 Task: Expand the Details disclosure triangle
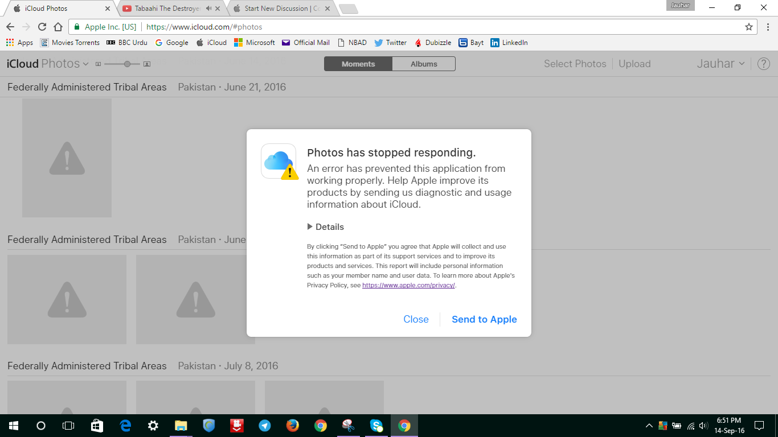pos(310,226)
